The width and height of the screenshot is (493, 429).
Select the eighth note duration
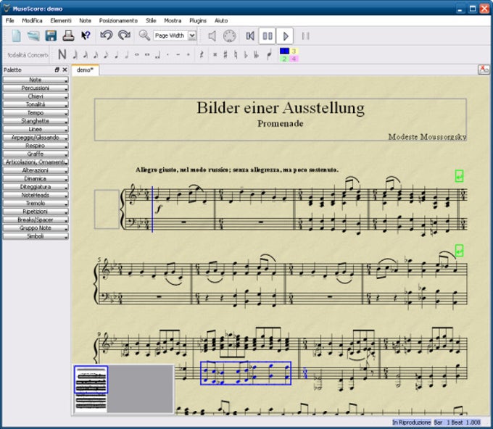(x=107, y=54)
